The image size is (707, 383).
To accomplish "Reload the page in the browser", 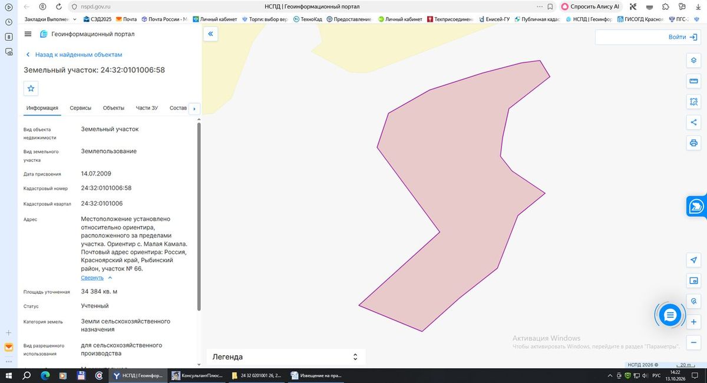I will (x=59, y=6).
